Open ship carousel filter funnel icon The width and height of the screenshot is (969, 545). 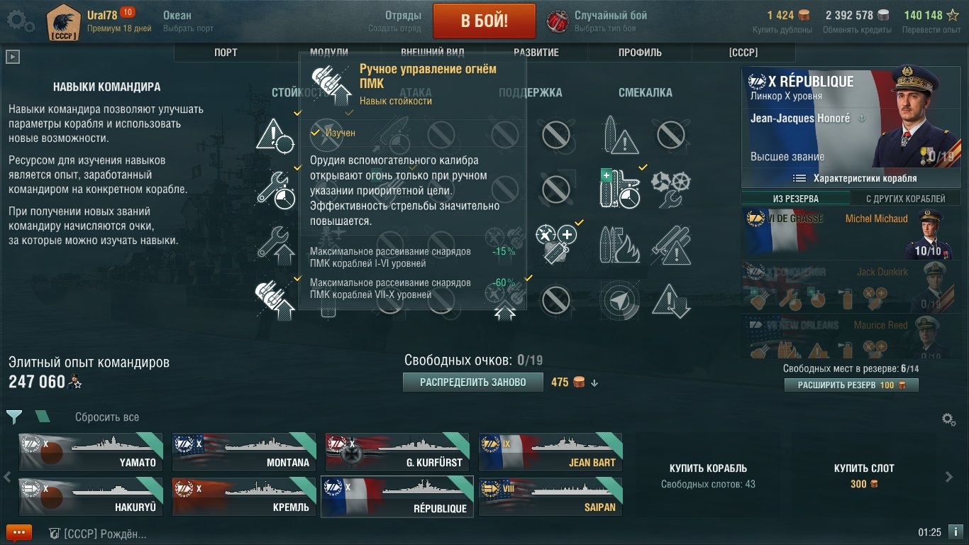(14, 417)
